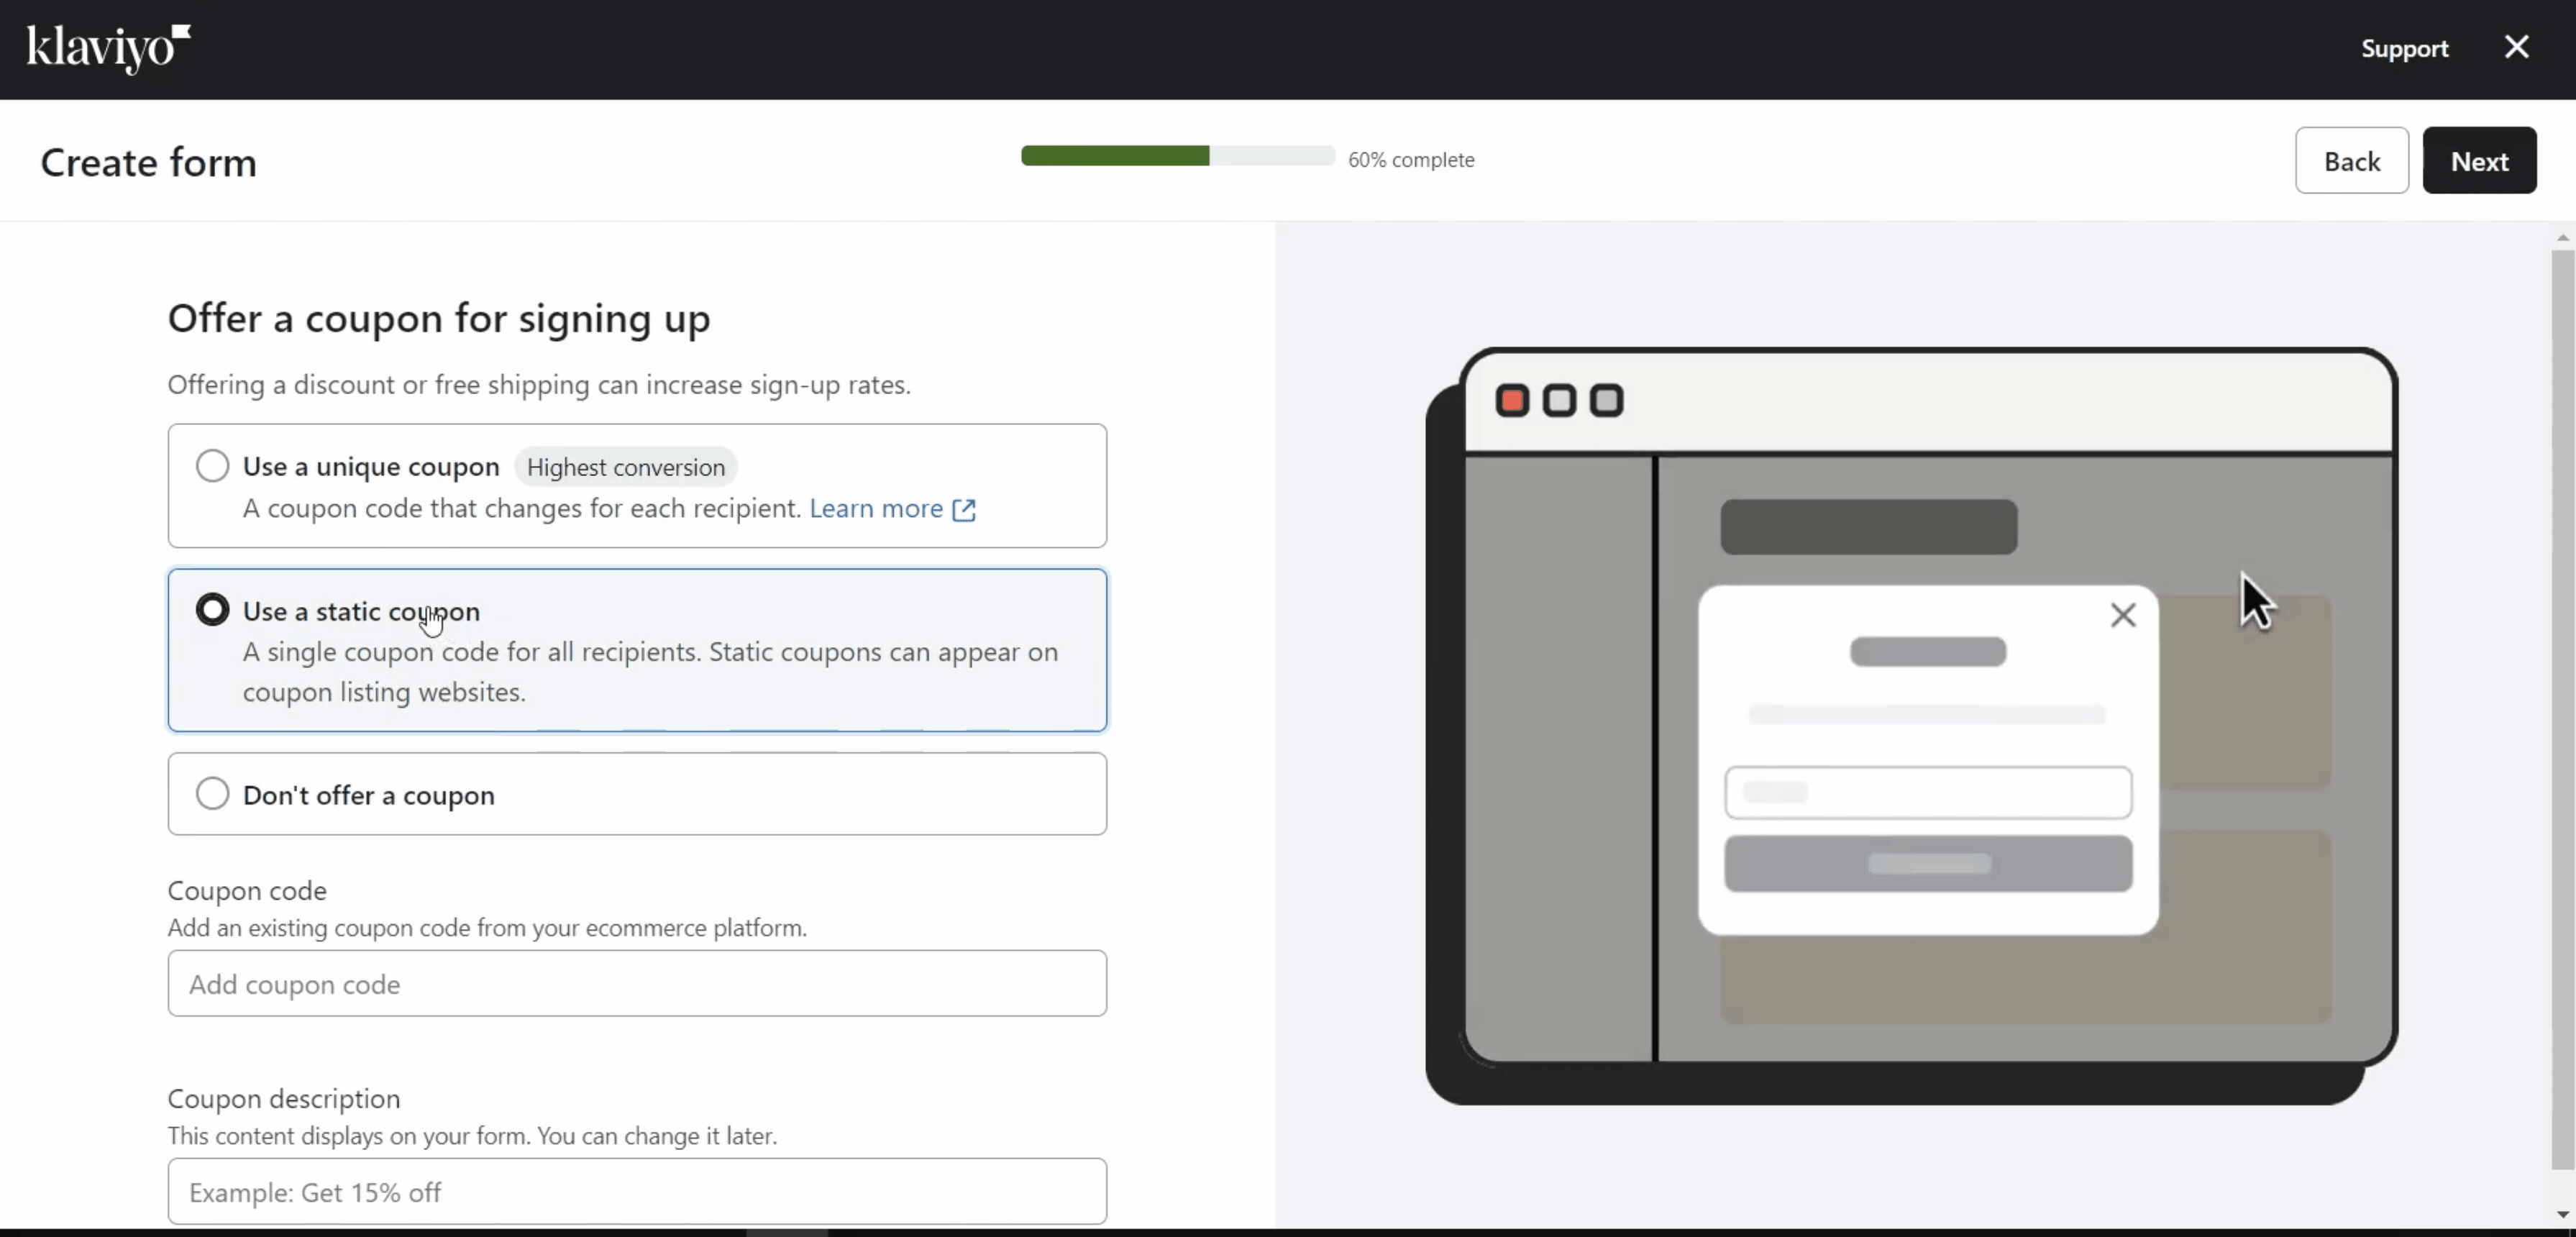The height and width of the screenshot is (1237, 2576).
Task: Click the Create form heading
Action: pyautogui.click(x=148, y=162)
